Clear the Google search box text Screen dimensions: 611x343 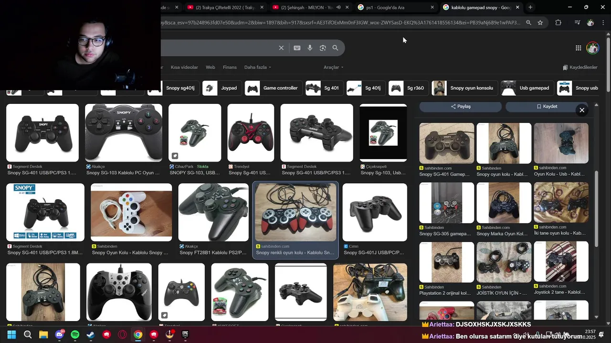tap(281, 48)
